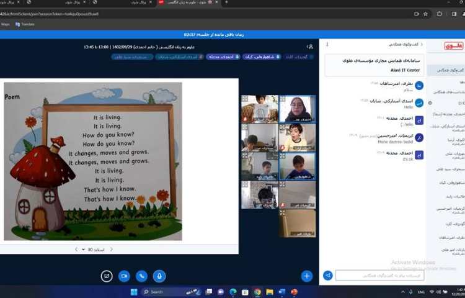Open the blue plus actions menu
This screenshot has height=298, width=465.
306,276
